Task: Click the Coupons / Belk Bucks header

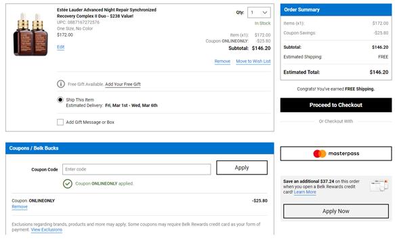Action: (140, 148)
